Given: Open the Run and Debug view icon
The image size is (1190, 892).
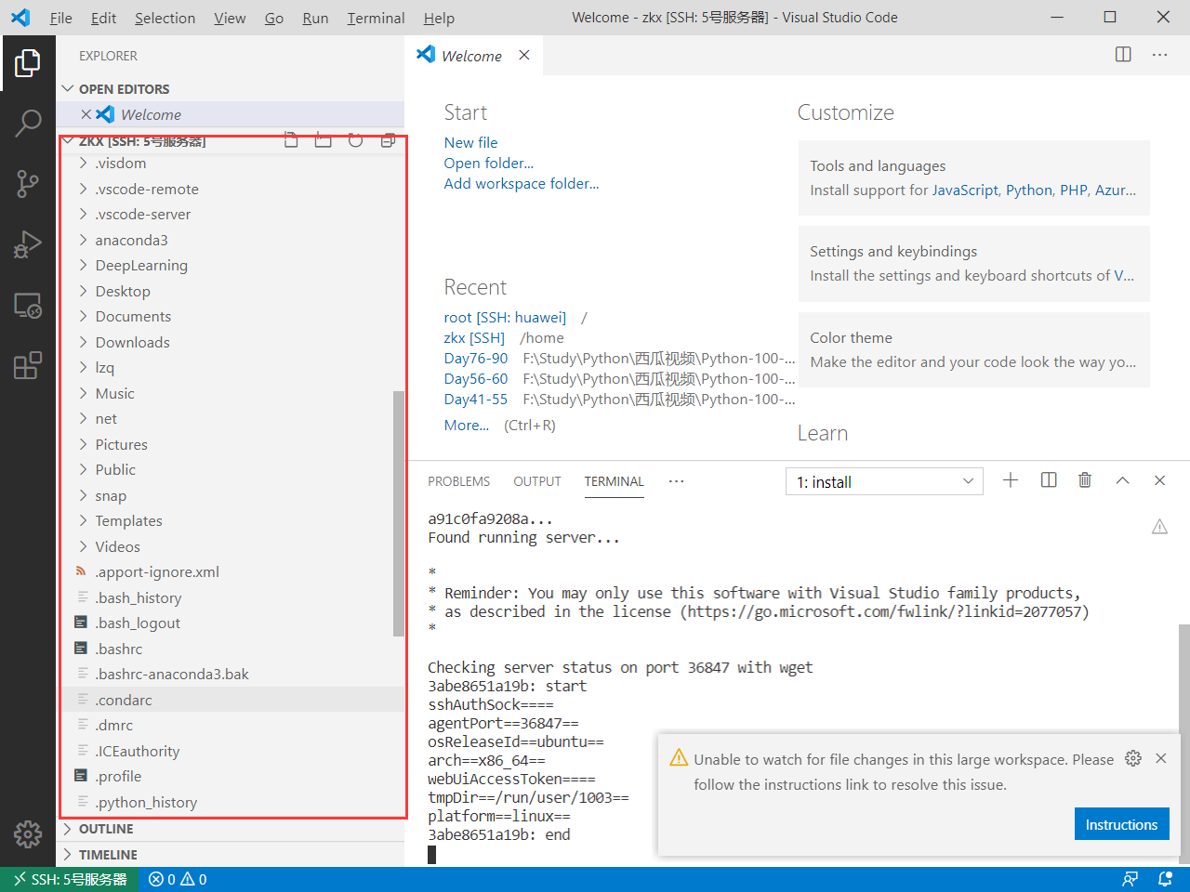Looking at the screenshot, I should pyautogui.click(x=28, y=243).
